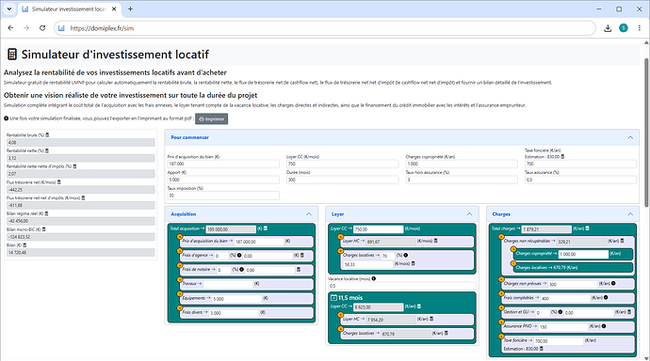Image resolution: width=650 pixels, height=361 pixels.
Task: Toggle orange circle on Frais d'agence row
Action: click(180, 251)
